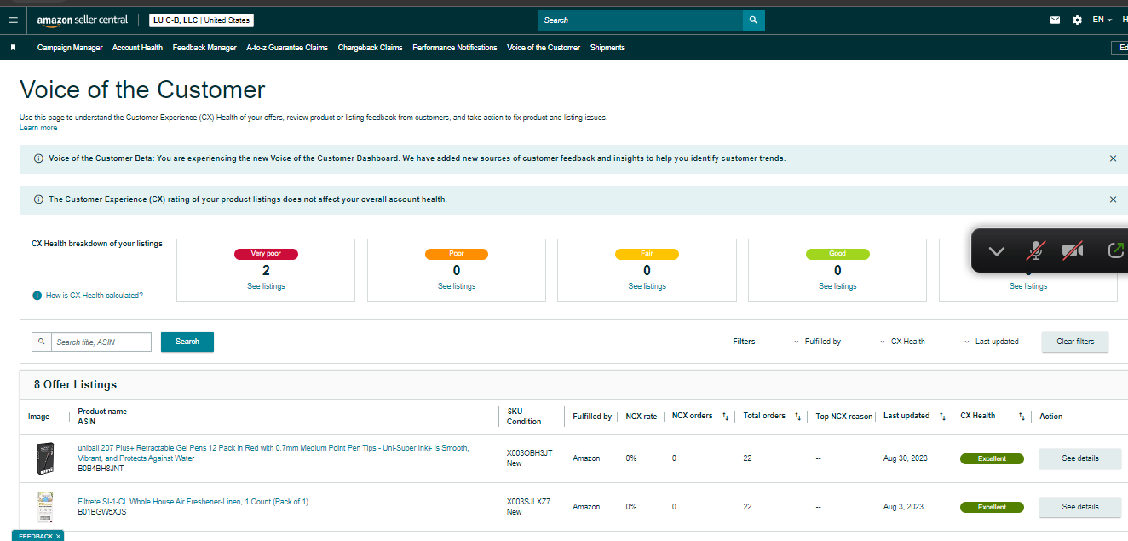Click the FEEDBACK tab label

click(x=36, y=536)
